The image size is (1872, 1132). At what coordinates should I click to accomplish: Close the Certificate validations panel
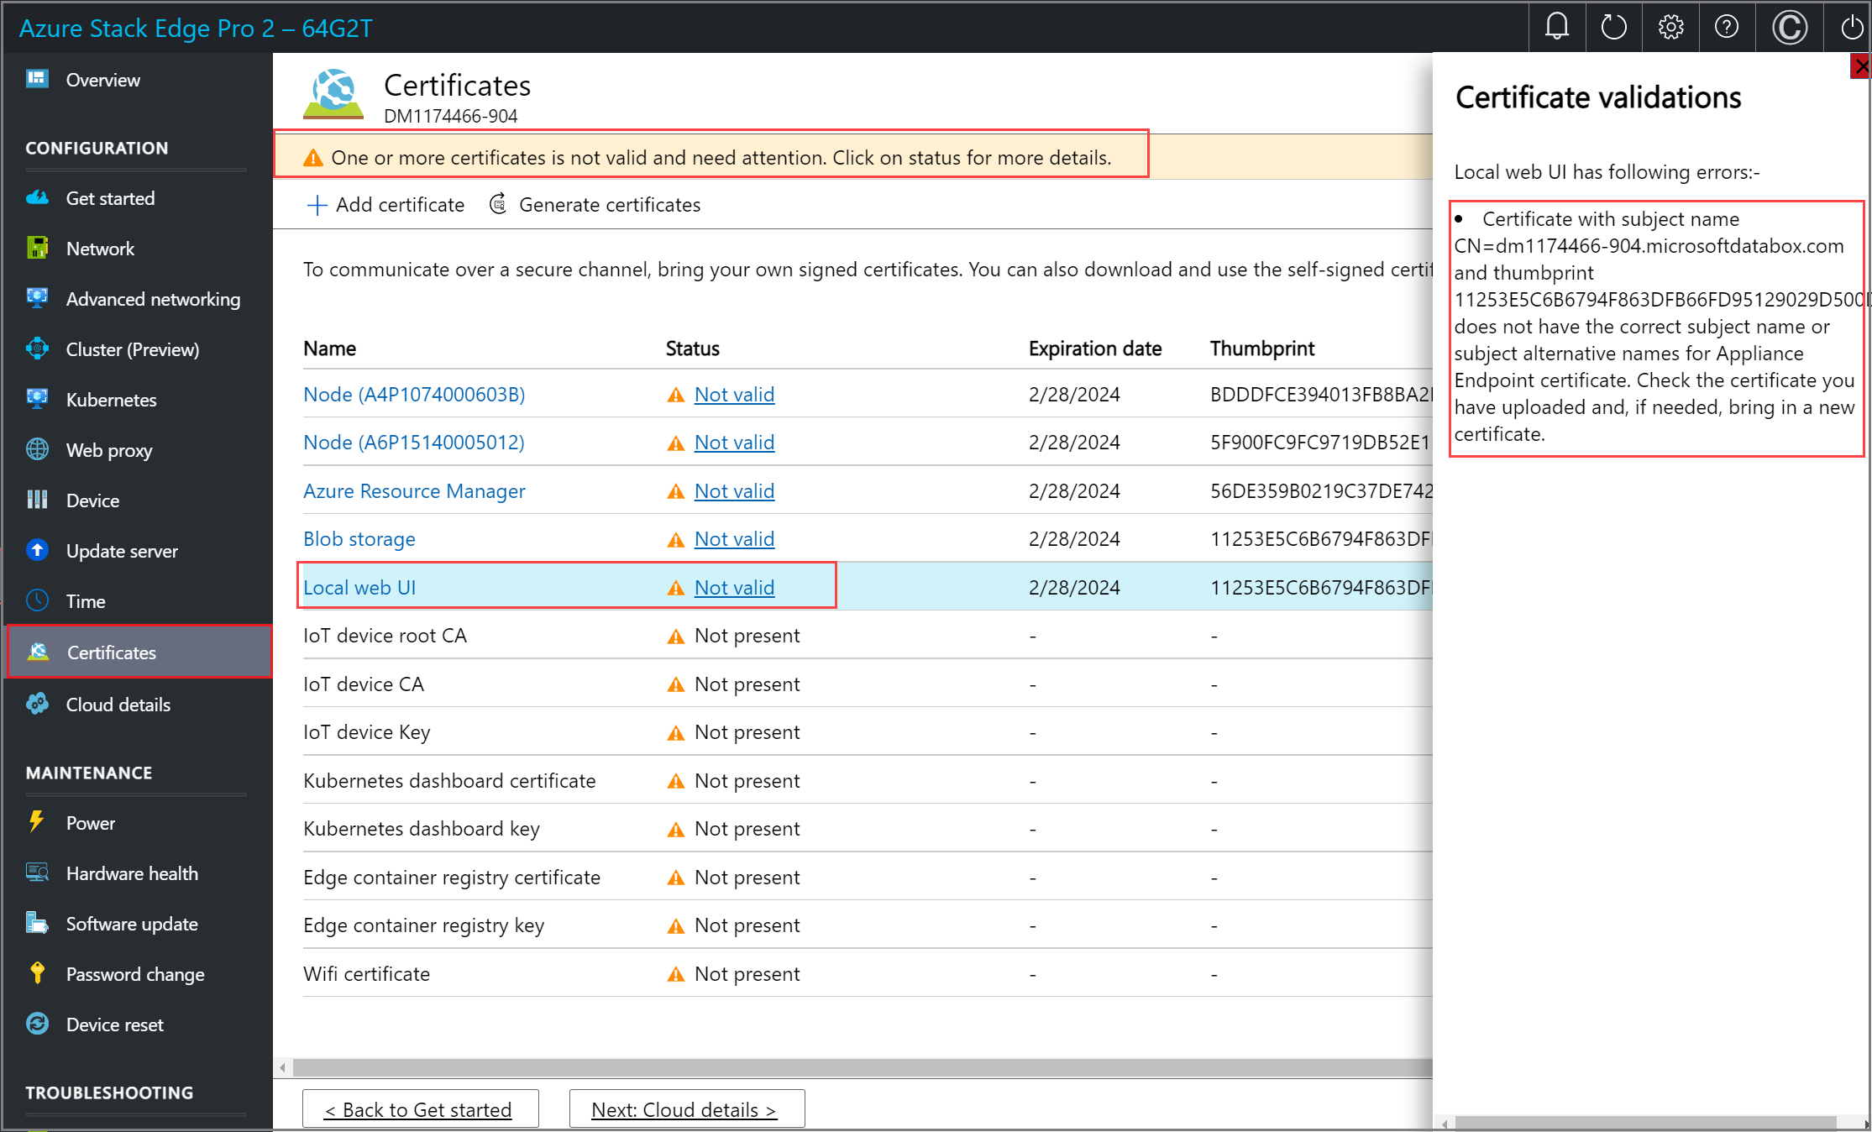(x=1863, y=66)
